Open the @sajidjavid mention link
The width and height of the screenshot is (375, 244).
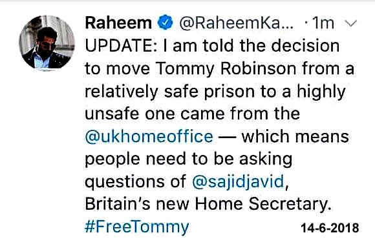pyautogui.click(x=238, y=181)
